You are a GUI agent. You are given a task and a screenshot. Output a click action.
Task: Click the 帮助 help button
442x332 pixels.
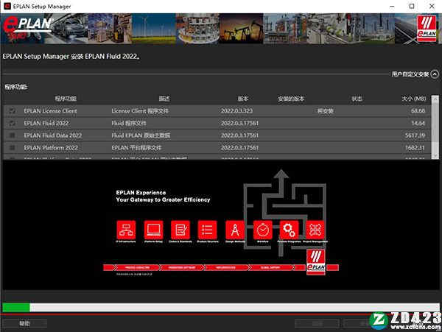(24, 324)
